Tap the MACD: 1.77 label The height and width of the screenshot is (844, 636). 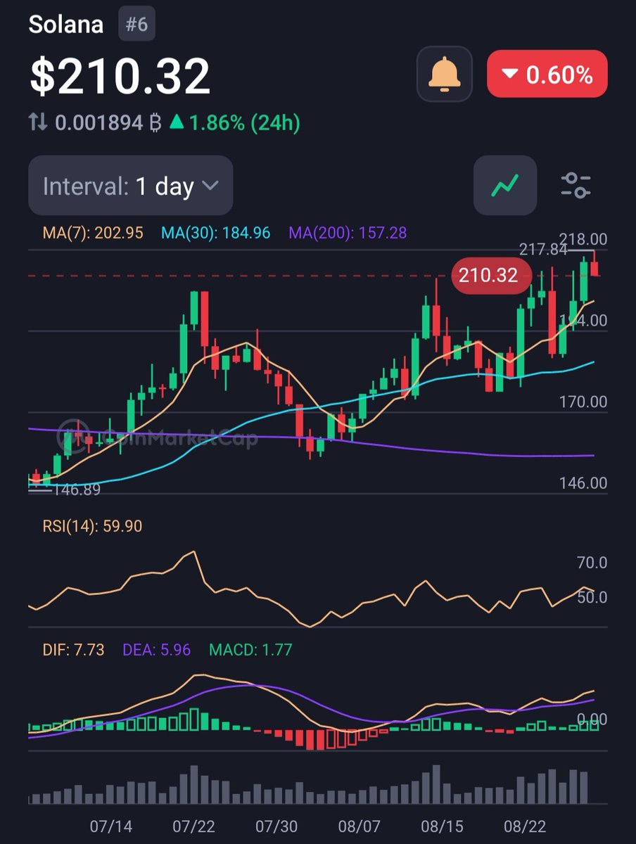click(250, 650)
